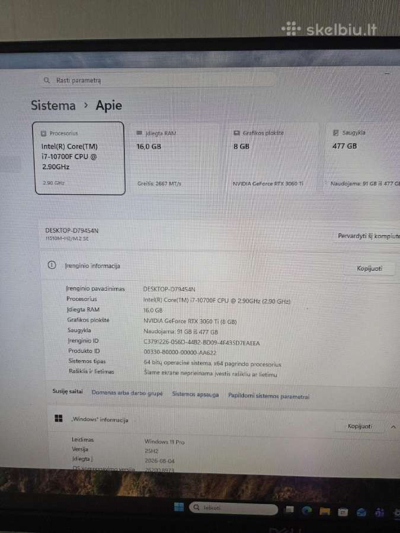Viewport: 400px width, 533px height.
Task: Select the Rašiklis ir lietimas row value
Action: [210, 374]
